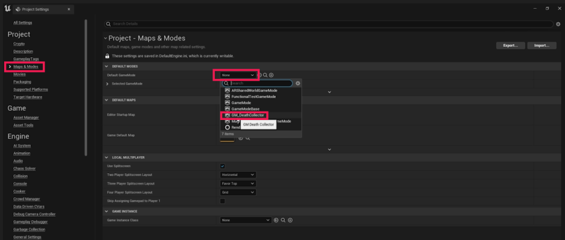Collapse the Project - Maps & Modes header
The height and width of the screenshot is (240, 565).
(105, 38)
